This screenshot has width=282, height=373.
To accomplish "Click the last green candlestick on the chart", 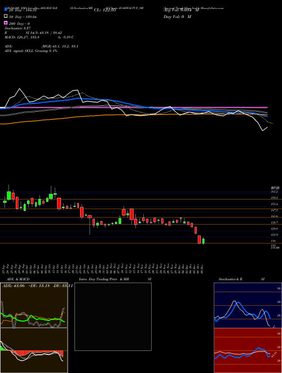I will [x=203, y=241].
